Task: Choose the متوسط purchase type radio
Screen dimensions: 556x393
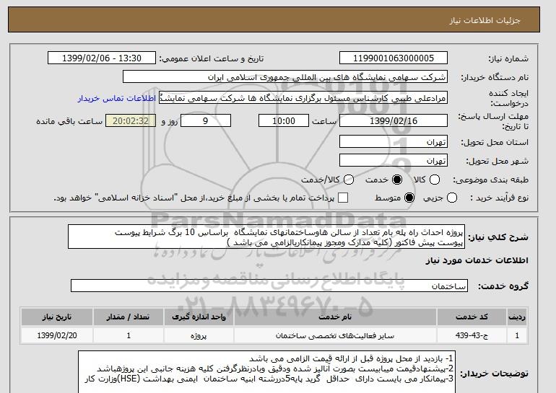Action: pos(409,198)
